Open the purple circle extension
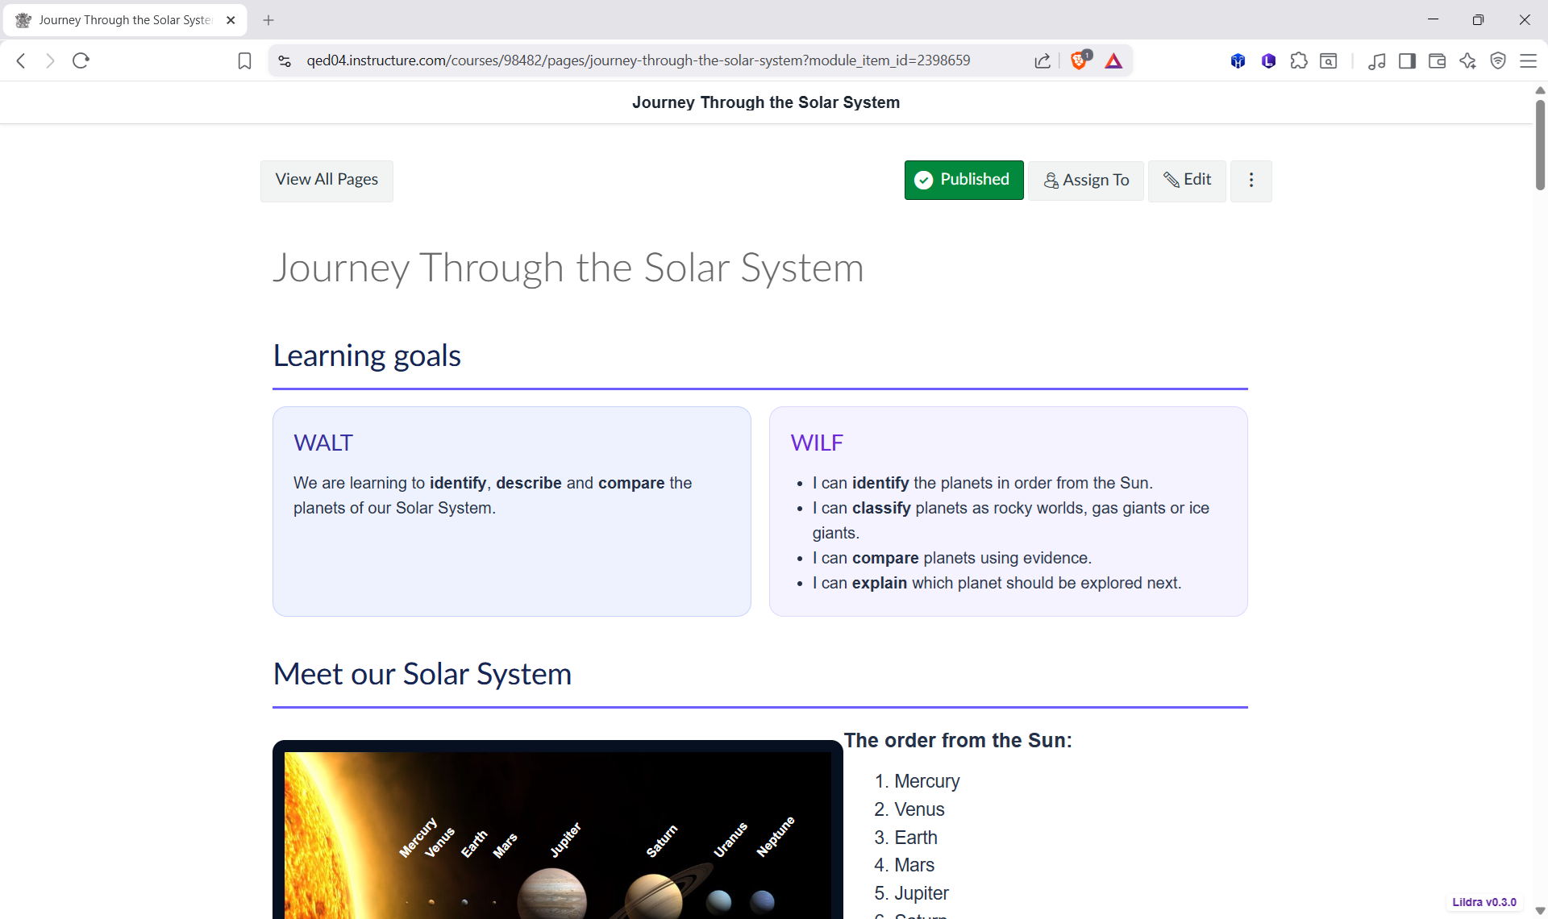Screen dimensions: 1548x919 [x=1268, y=60]
